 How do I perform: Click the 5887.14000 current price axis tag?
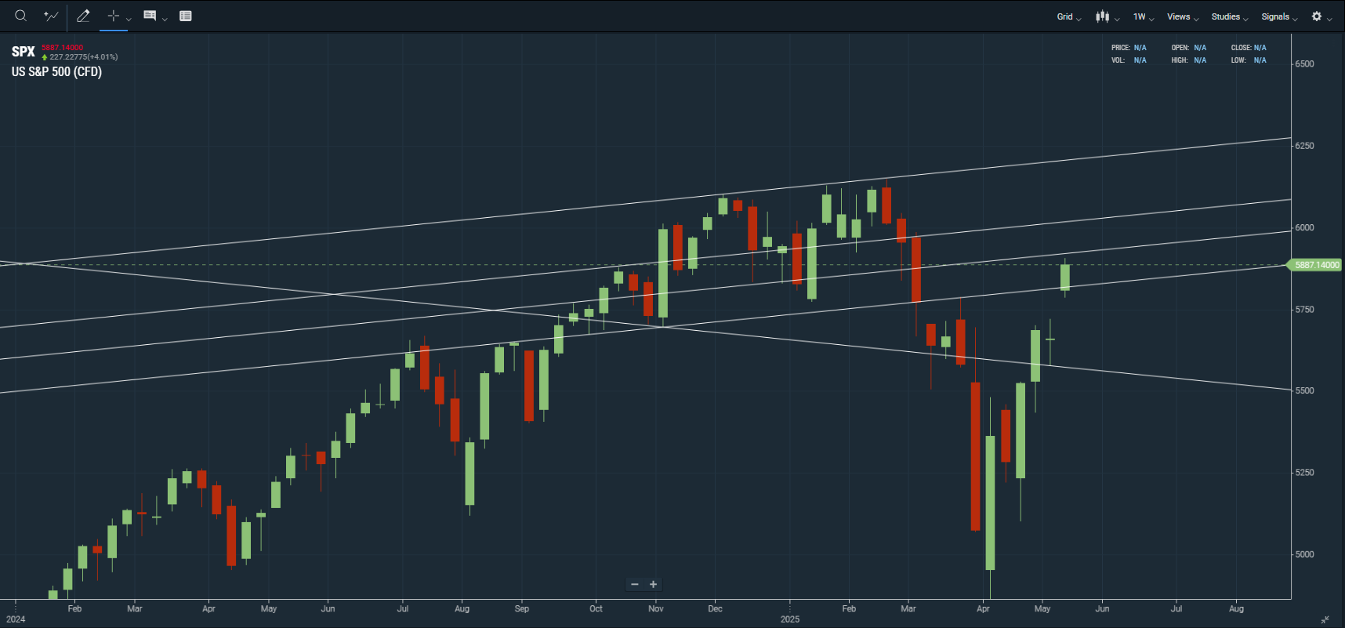click(1316, 265)
